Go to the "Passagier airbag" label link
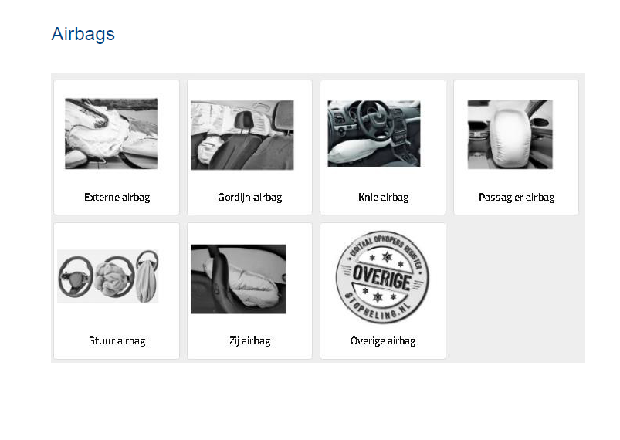This screenshot has width=620, height=440. [517, 198]
